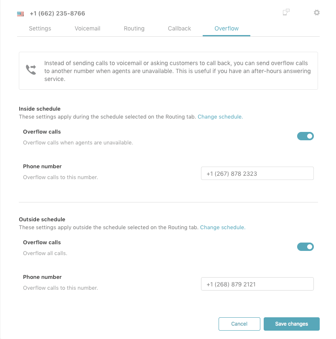Click the US flag icon beside the phone number
Viewport: 336px width, 339px height.
click(20, 13)
